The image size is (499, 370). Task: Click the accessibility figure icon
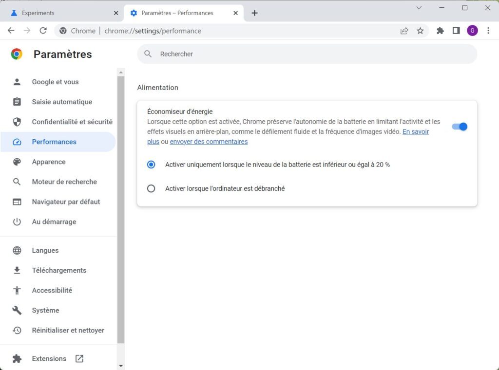[x=17, y=291]
